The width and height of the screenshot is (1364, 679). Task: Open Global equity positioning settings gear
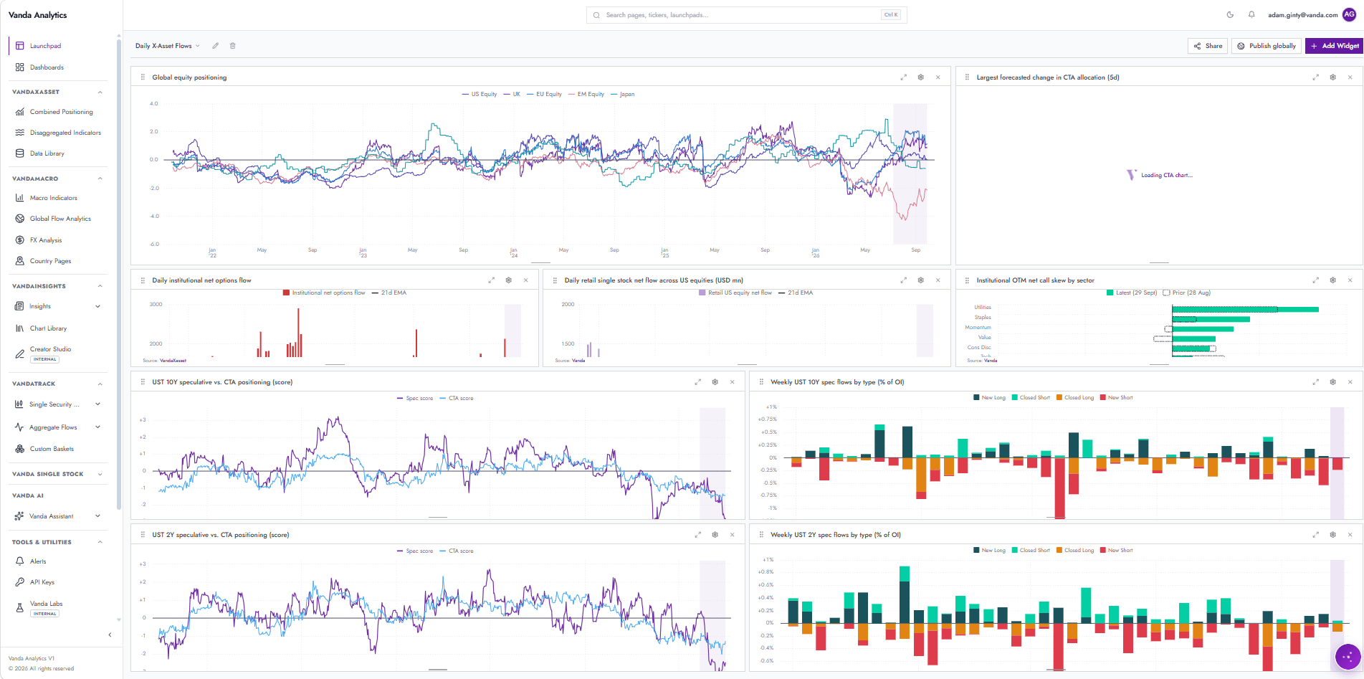[921, 77]
